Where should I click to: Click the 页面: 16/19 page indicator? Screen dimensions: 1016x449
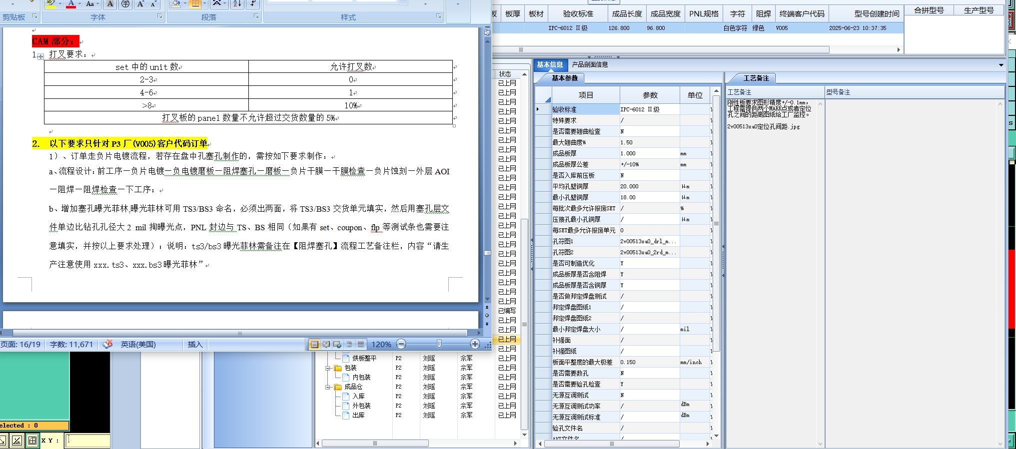(x=21, y=344)
